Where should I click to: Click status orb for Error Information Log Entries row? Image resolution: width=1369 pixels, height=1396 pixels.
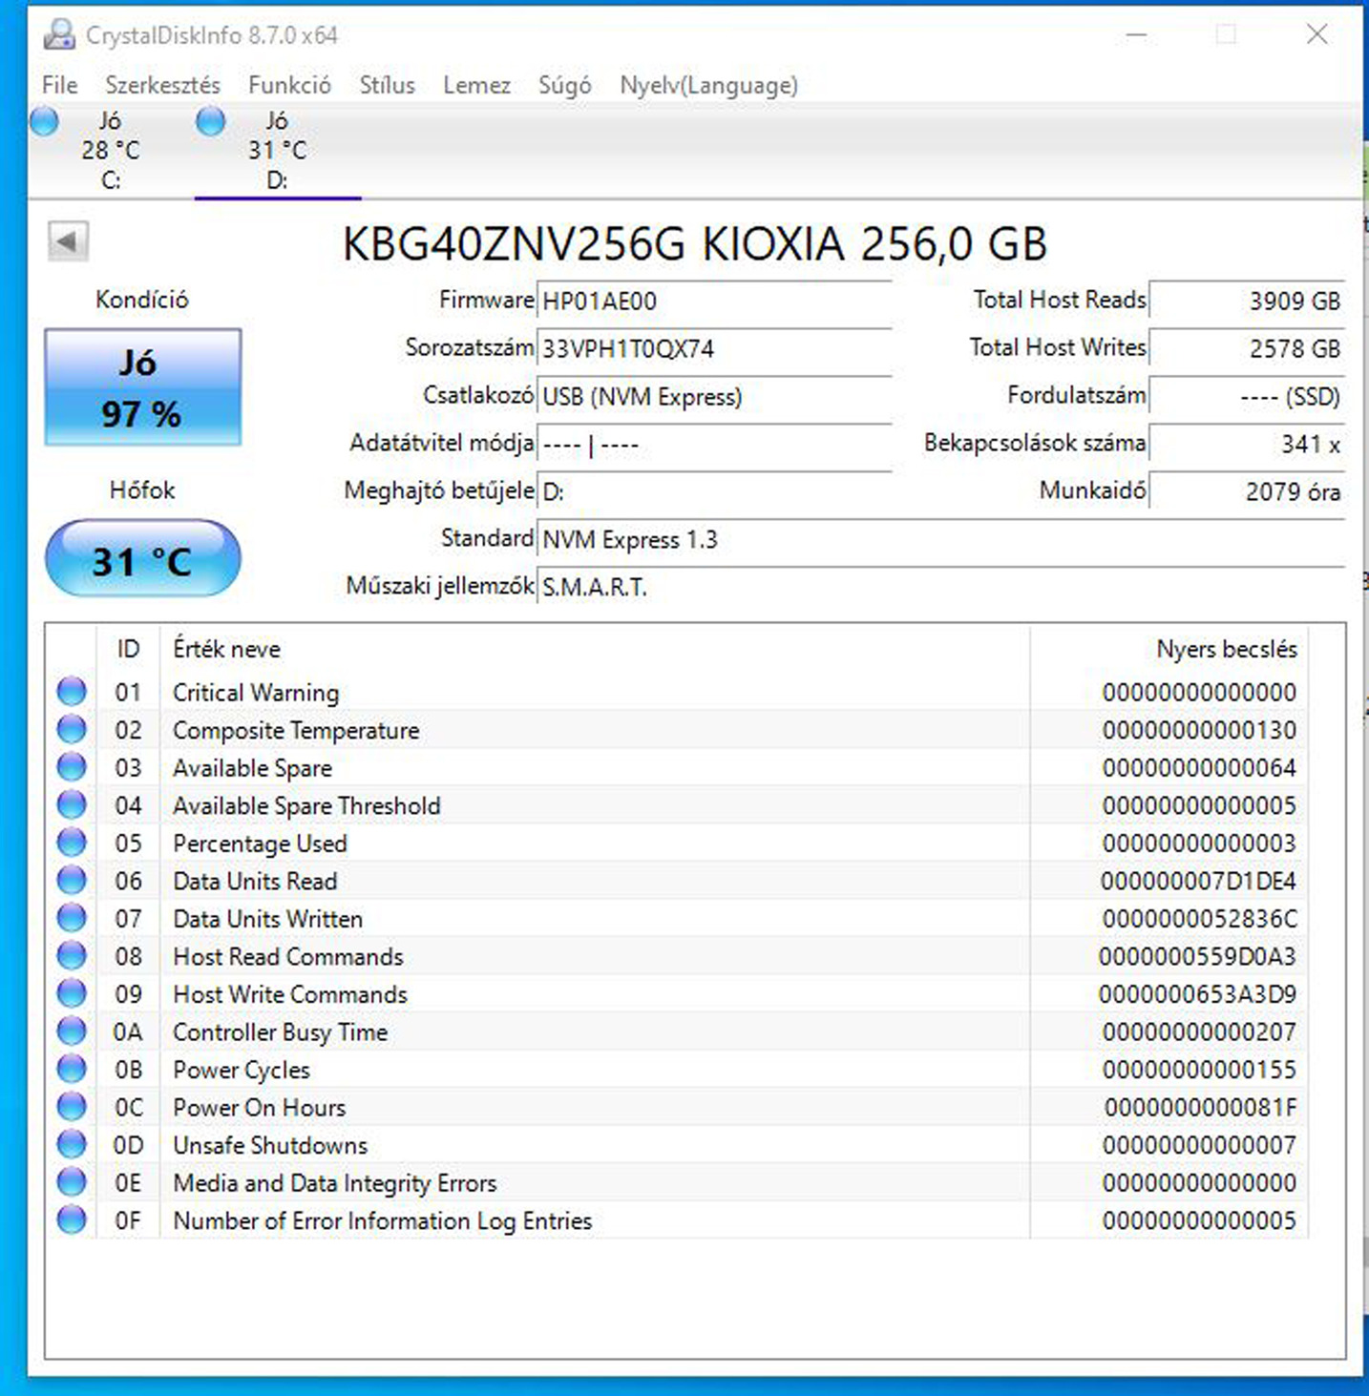click(72, 1219)
